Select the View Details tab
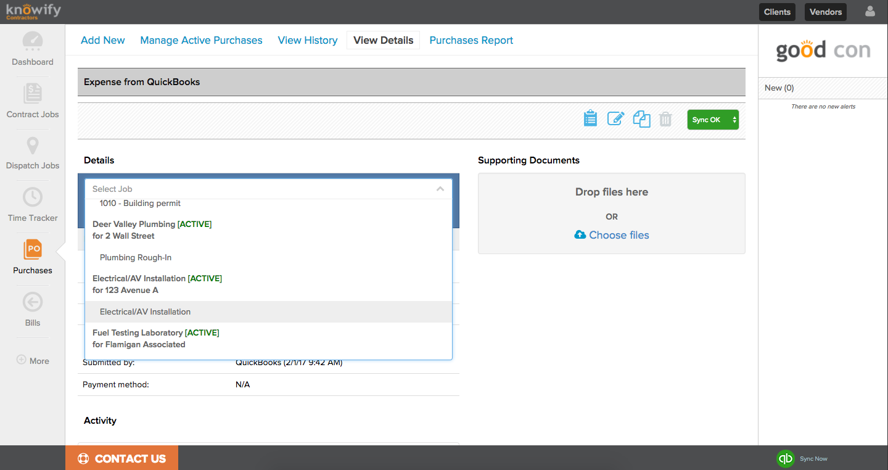Screen dimensions: 888x470 pyautogui.click(x=384, y=40)
